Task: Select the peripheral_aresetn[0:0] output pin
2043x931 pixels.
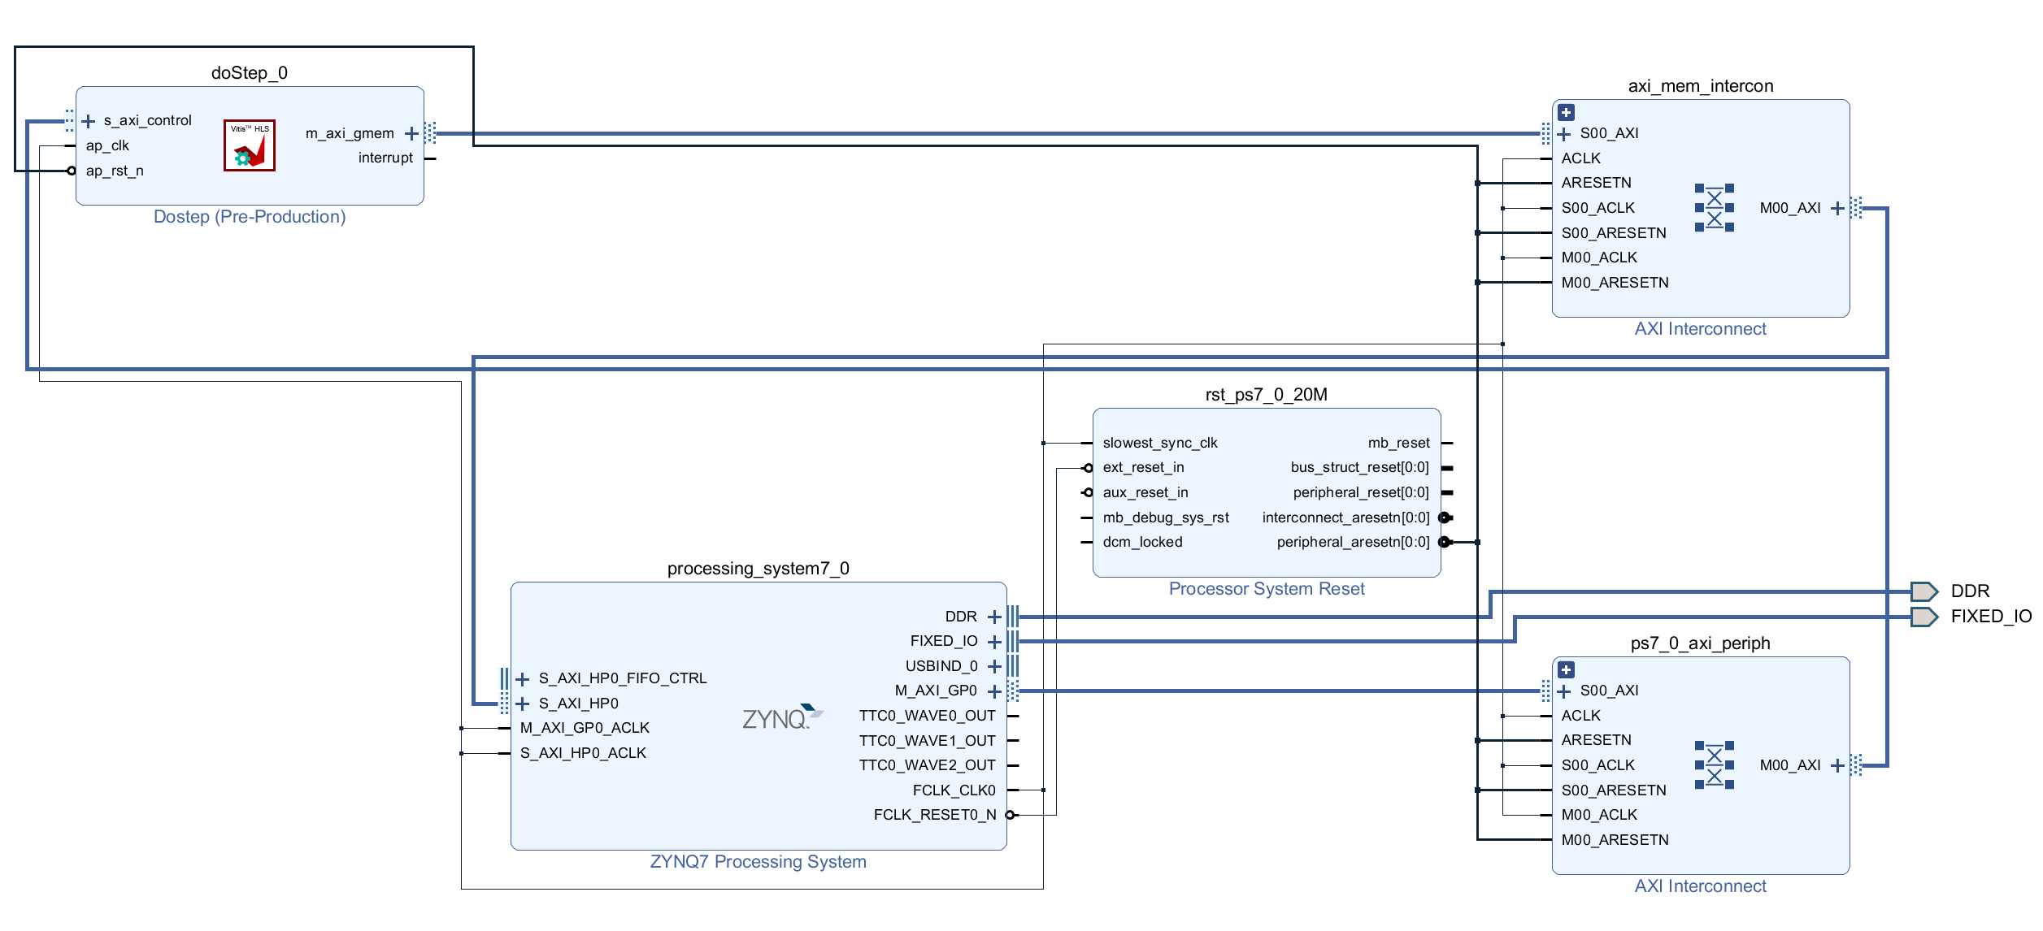Action: point(1445,542)
